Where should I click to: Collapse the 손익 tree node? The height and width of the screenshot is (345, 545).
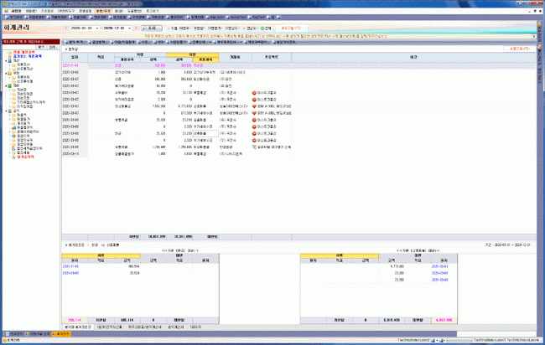(x=6, y=111)
